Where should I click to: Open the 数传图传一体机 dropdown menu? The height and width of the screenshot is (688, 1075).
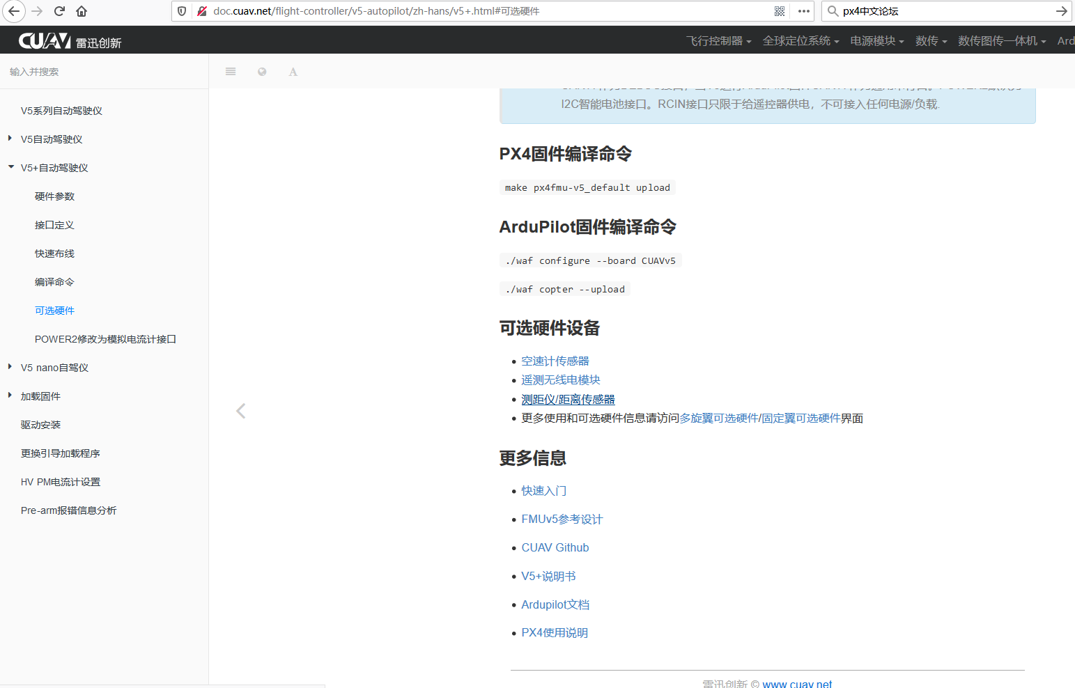click(1002, 41)
